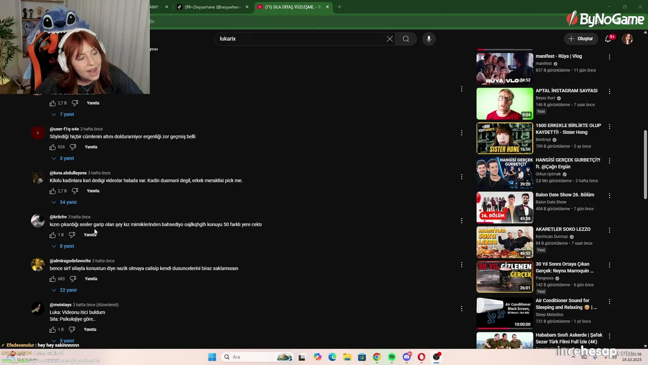Dislike the comment by @meistays
Image resolution: width=648 pixels, height=365 pixels.
[72, 330]
